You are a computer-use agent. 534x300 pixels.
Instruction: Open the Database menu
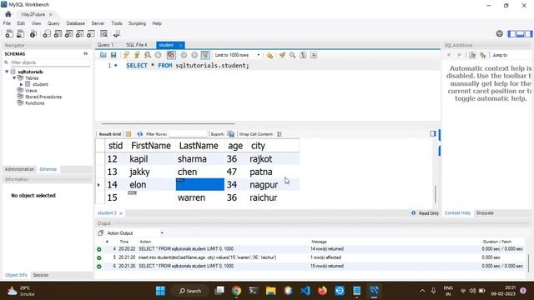(76, 23)
